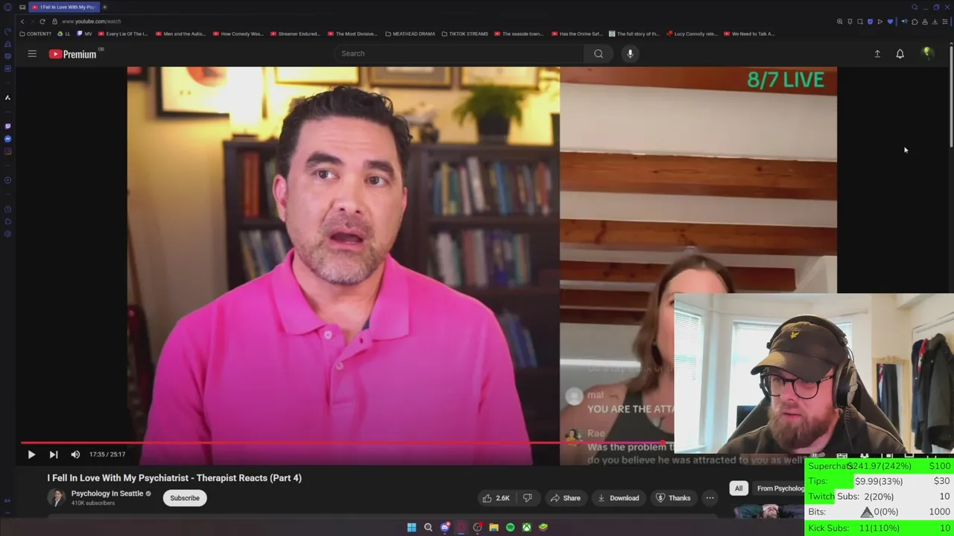Mute the video volume
This screenshot has width=954, height=536.
click(x=75, y=454)
